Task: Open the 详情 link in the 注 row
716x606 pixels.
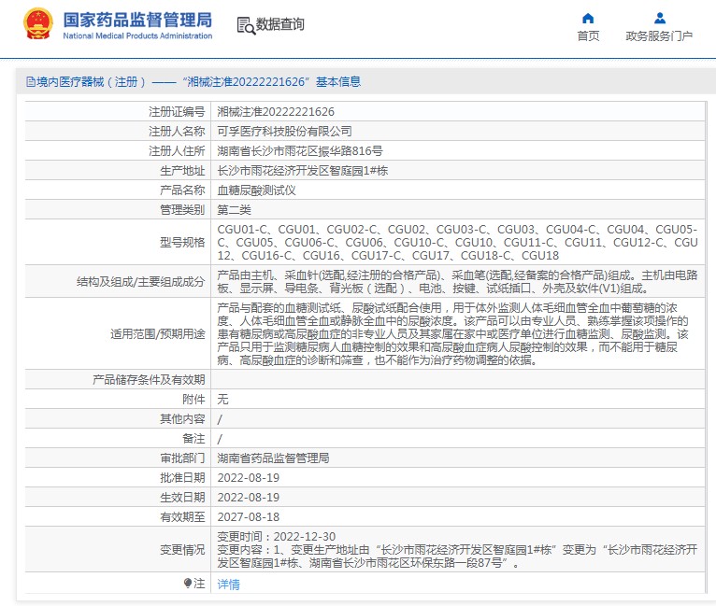Action: tap(228, 584)
